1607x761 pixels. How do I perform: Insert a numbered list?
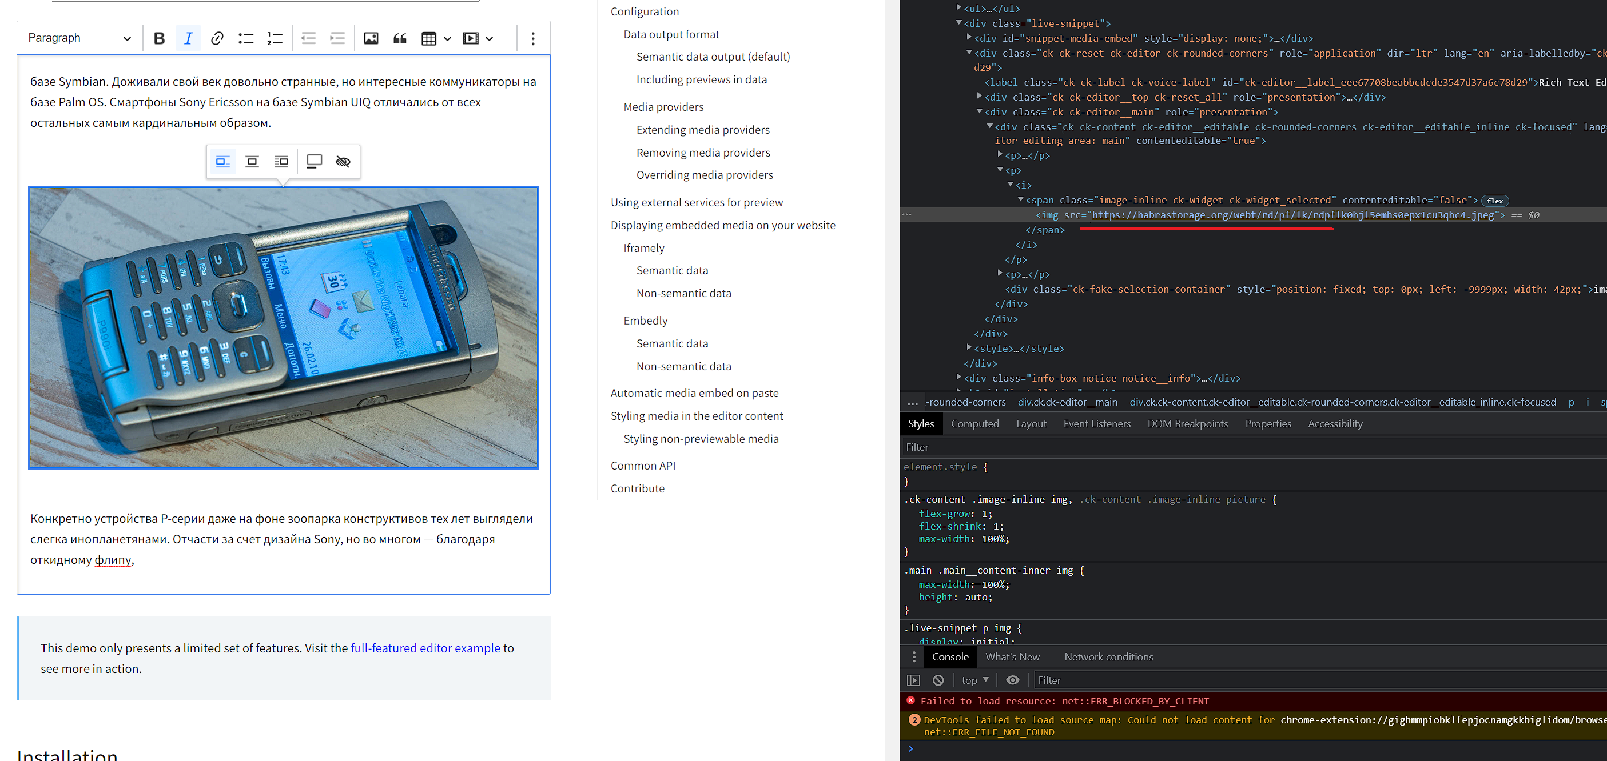275,38
